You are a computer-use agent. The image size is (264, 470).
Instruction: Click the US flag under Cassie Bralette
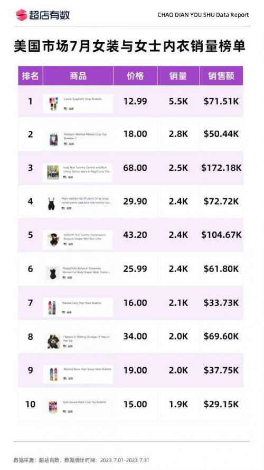point(65,109)
